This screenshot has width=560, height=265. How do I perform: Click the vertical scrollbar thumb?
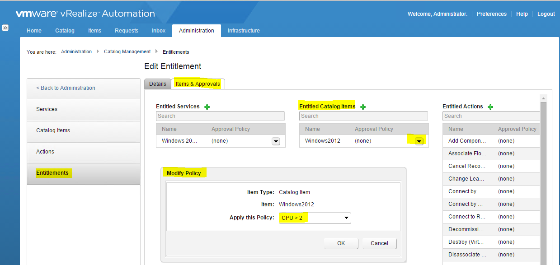544,183
